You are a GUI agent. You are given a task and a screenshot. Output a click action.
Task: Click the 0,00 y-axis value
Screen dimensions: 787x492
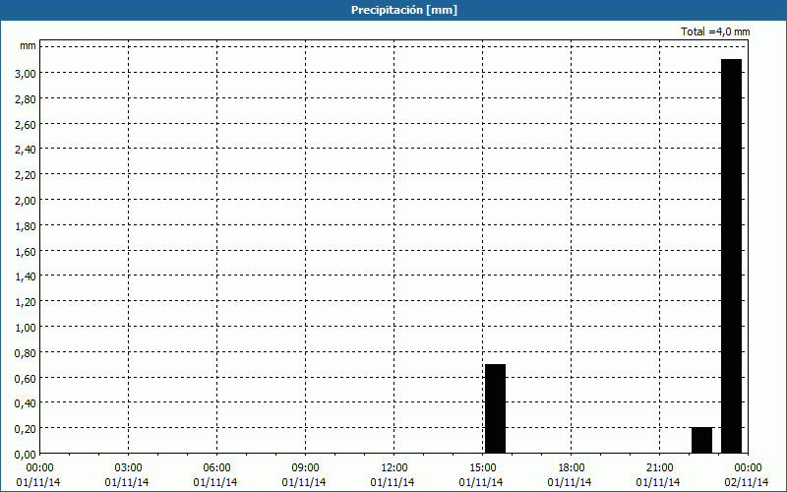point(27,455)
